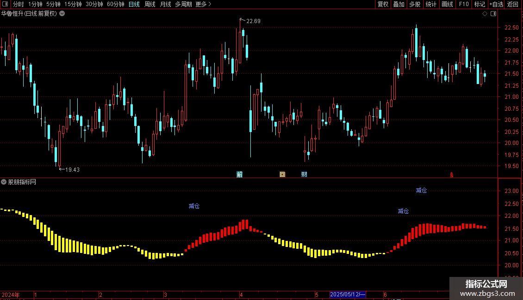The width and height of the screenshot is (523, 300).
Task: Switch to 分时 intraday view
Action: coord(19,4)
